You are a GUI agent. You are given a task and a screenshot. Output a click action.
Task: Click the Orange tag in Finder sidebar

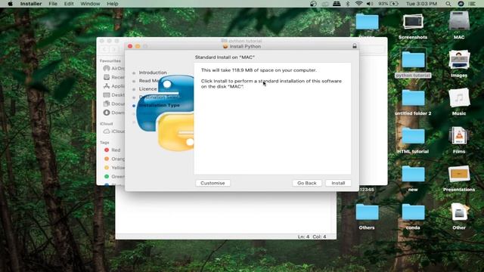point(114,159)
